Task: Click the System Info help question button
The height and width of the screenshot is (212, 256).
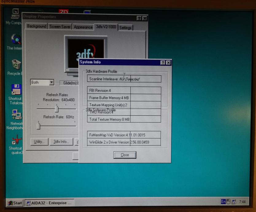Action: pos(163,63)
